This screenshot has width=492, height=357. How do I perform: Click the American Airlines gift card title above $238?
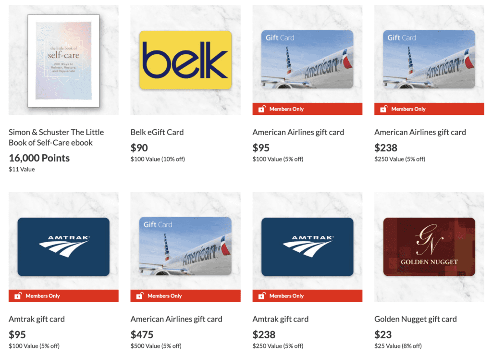tap(420, 132)
